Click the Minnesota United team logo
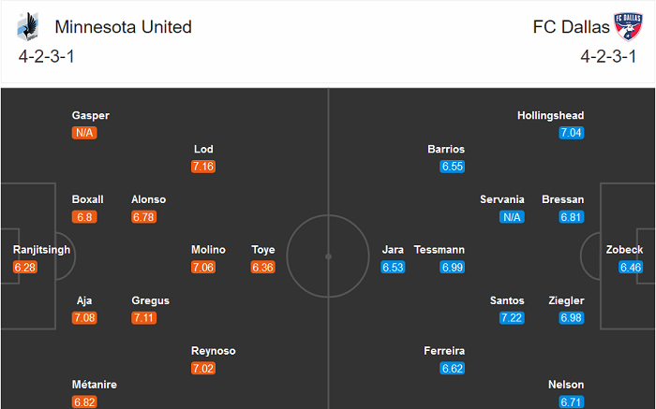The height and width of the screenshot is (409, 656). (25, 27)
